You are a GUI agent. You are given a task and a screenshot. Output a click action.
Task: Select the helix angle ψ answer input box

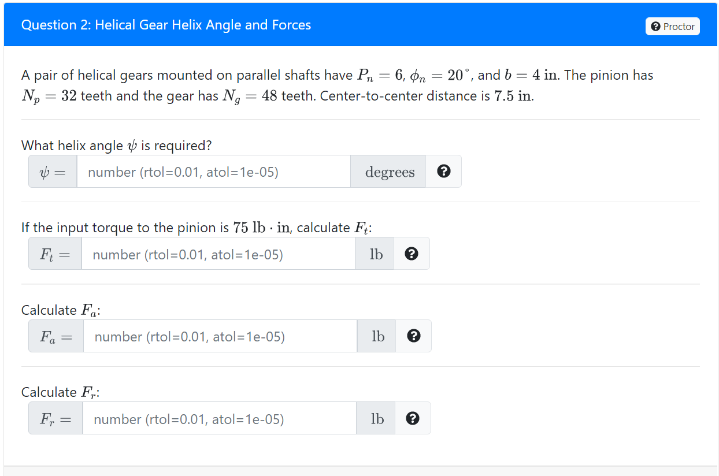tap(214, 171)
